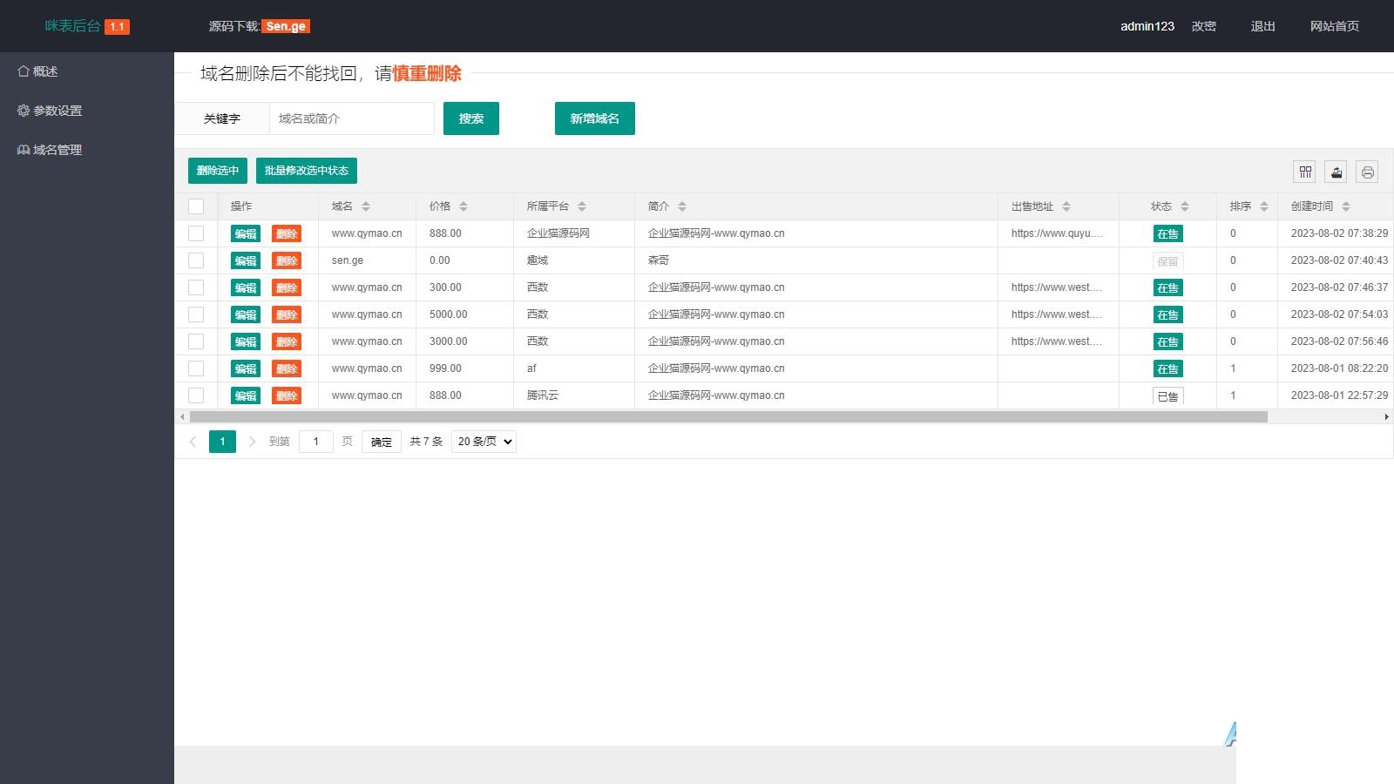Sort by 价格 column arrows

coord(464,206)
